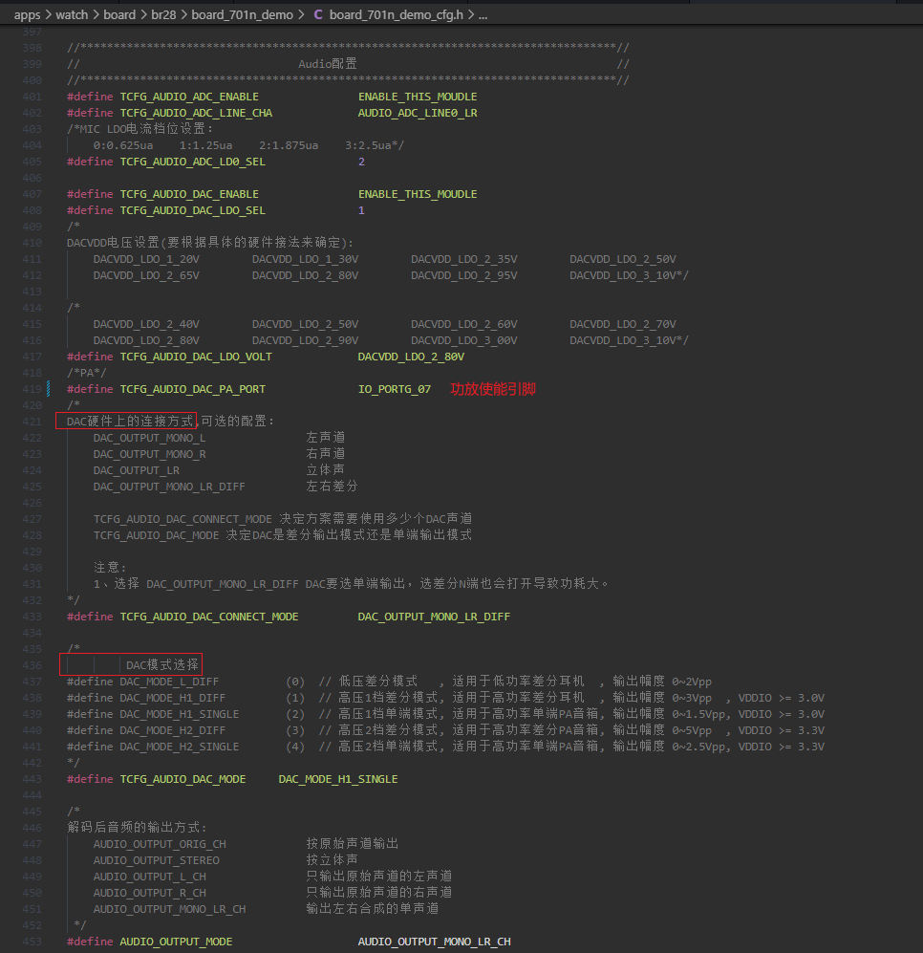Click the C file icon in the breadcrumb
This screenshot has height=953, width=923.
pyautogui.click(x=318, y=14)
